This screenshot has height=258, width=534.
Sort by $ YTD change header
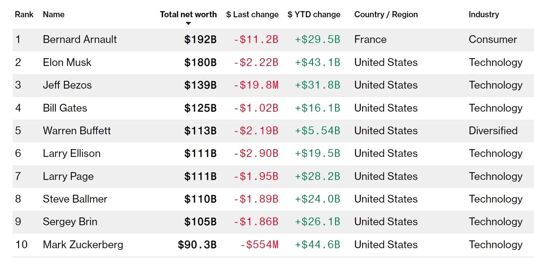pos(314,15)
